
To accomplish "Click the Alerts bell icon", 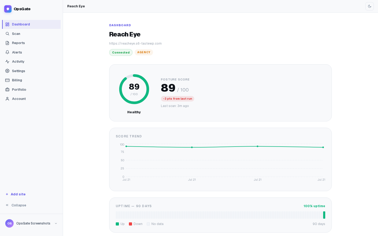I will (x=7, y=52).
